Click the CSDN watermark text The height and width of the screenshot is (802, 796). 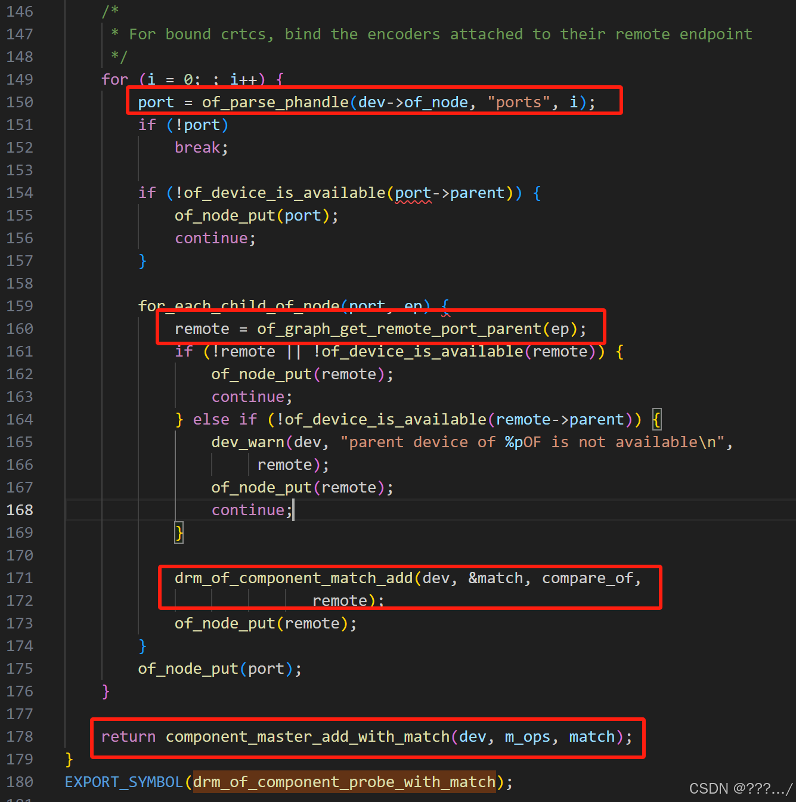(x=739, y=788)
